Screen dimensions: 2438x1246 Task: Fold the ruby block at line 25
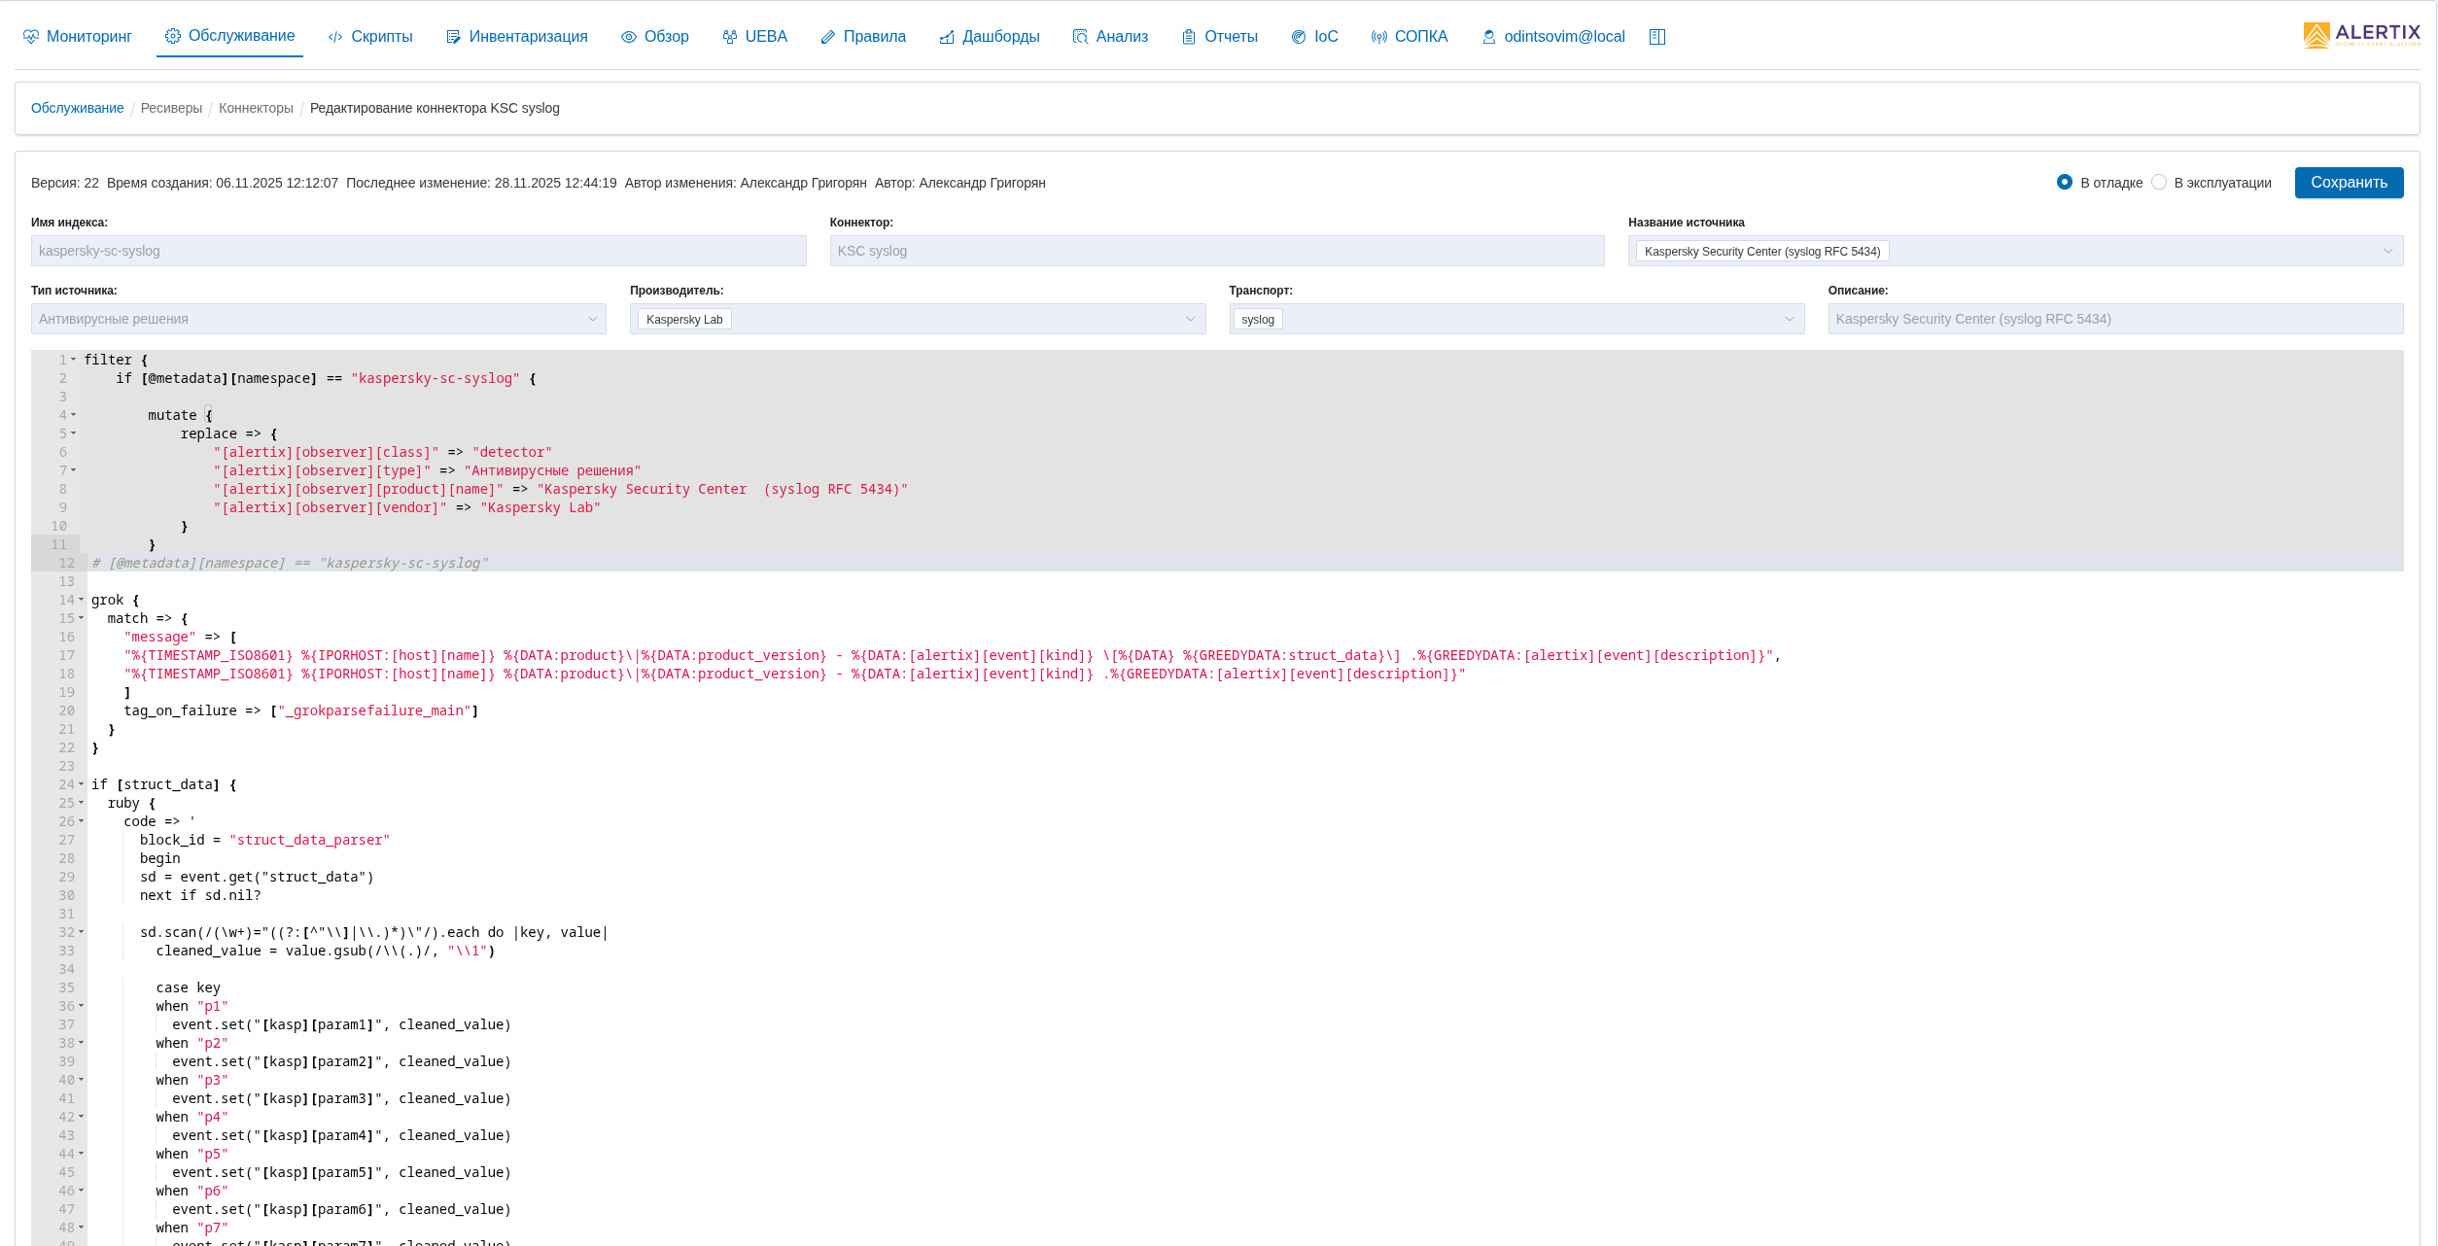pyautogui.click(x=81, y=803)
